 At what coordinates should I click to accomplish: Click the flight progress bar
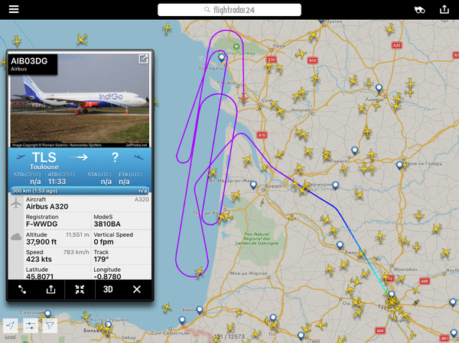coord(80,191)
